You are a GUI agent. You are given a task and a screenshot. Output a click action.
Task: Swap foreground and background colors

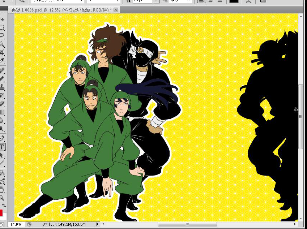[x=4, y=206]
